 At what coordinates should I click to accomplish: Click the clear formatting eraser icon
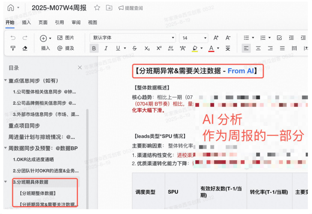tap(25, 48)
